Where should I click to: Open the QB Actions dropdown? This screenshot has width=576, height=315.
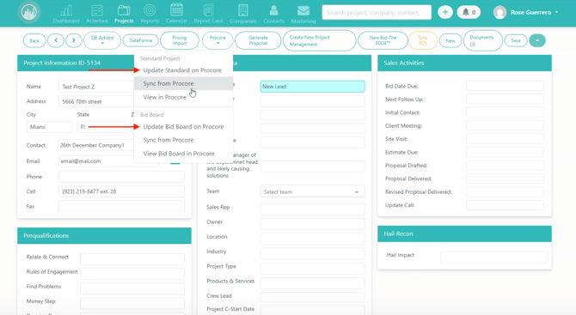coord(102,40)
